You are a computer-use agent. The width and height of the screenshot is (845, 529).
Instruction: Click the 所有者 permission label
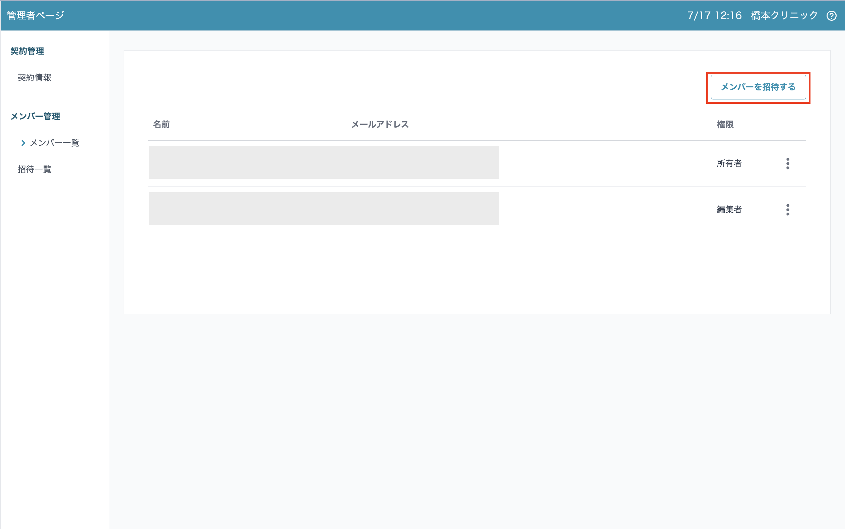pyautogui.click(x=729, y=163)
